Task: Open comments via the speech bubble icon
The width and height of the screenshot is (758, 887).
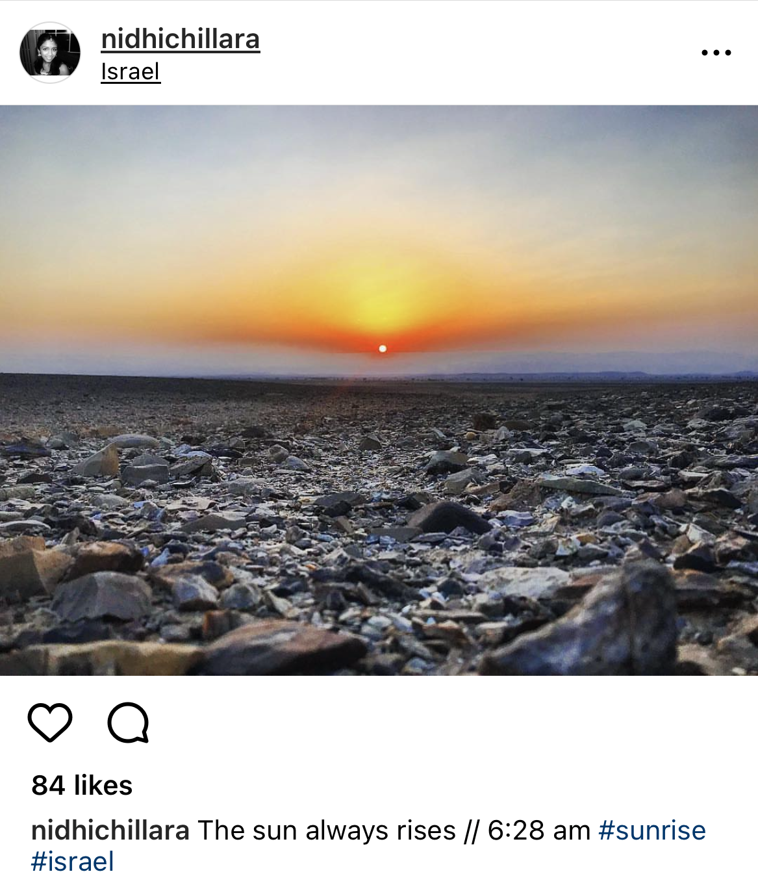Action: (x=129, y=722)
